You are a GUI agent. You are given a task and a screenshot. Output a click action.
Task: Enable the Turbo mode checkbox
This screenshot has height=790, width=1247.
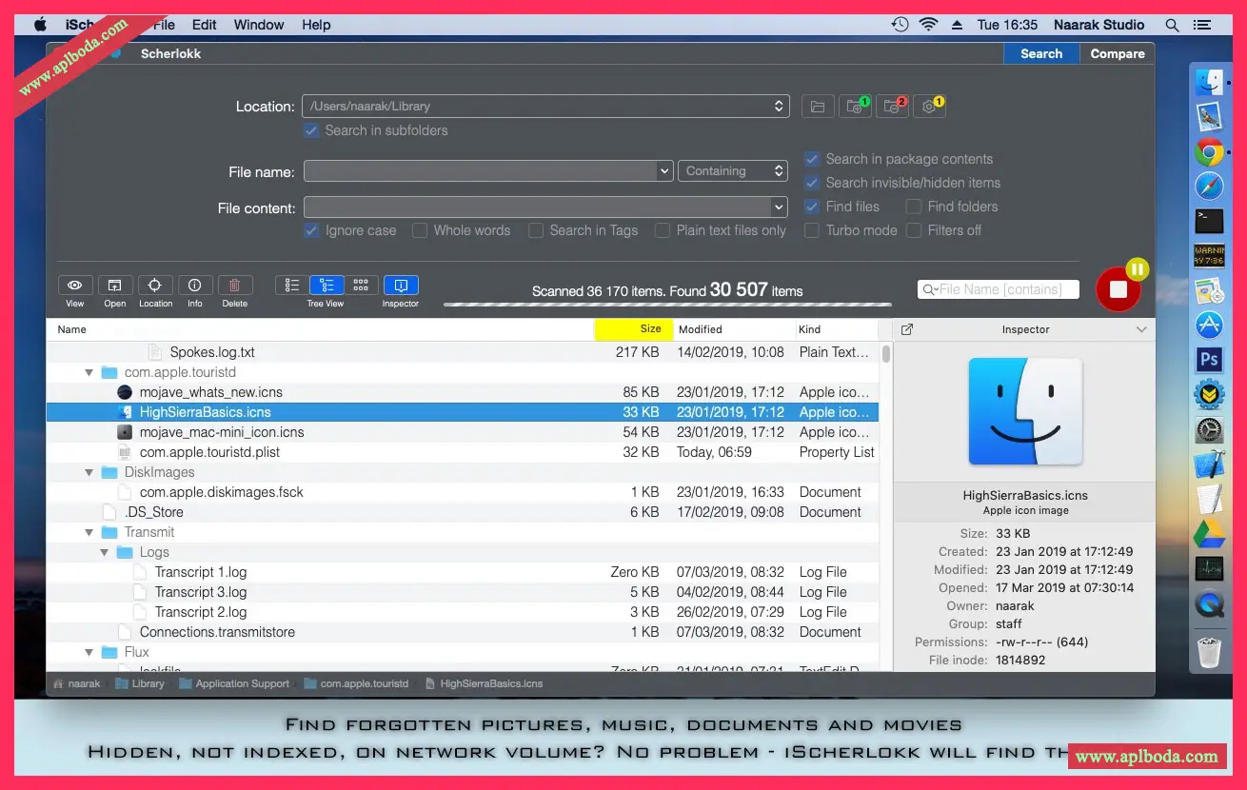[x=812, y=230]
